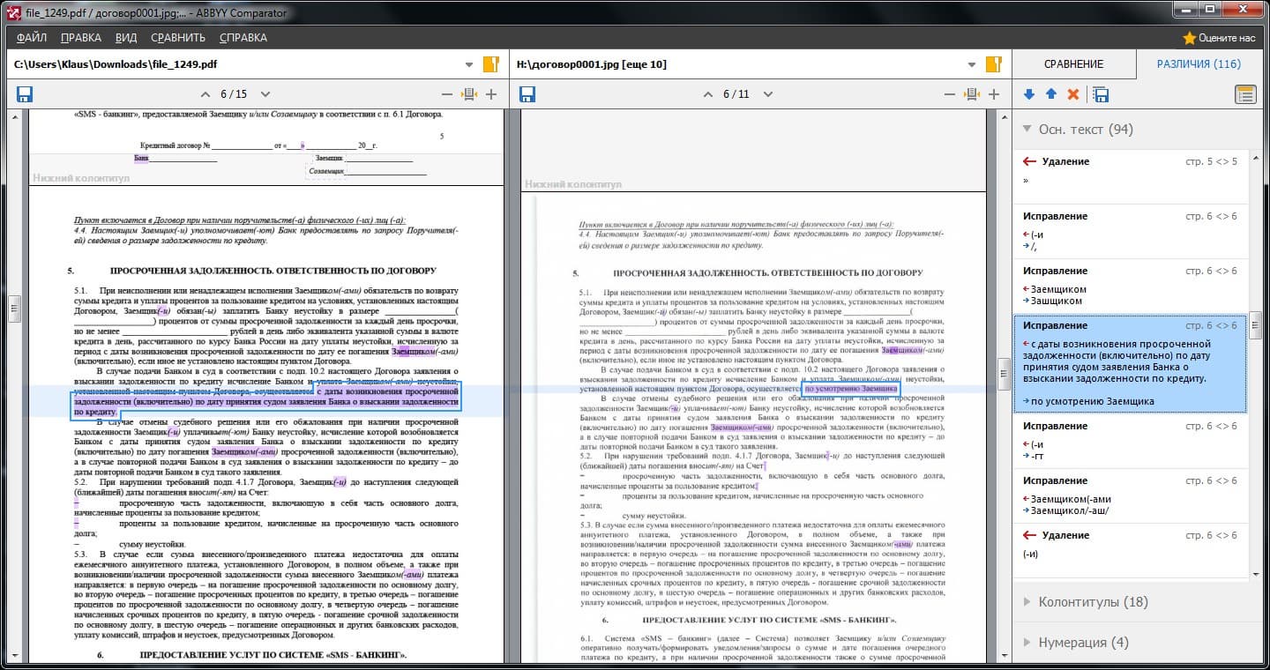Go to next difference with down arrow
Image resolution: width=1270 pixels, height=670 pixels.
(1029, 94)
